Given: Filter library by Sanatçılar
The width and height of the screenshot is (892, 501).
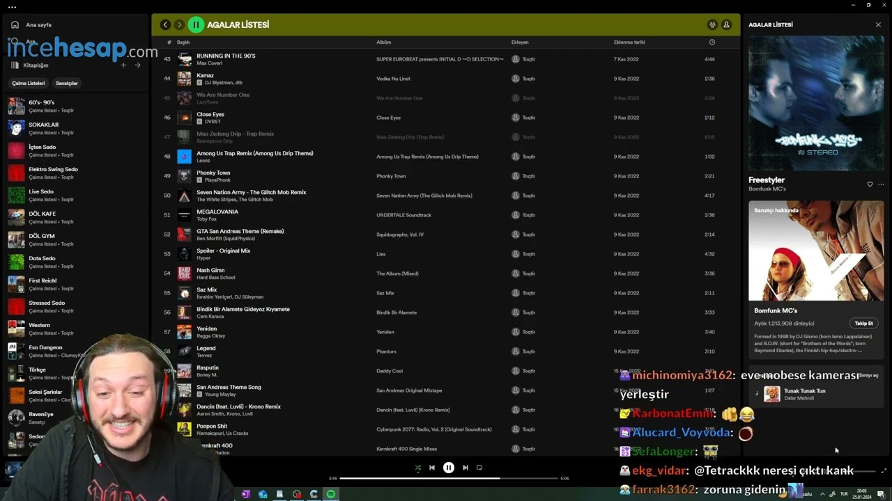Looking at the screenshot, I should click(x=67, y=83).
